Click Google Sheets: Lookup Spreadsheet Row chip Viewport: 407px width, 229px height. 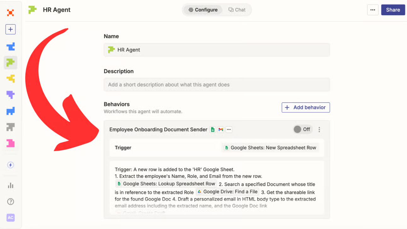(x=166, y=184)
